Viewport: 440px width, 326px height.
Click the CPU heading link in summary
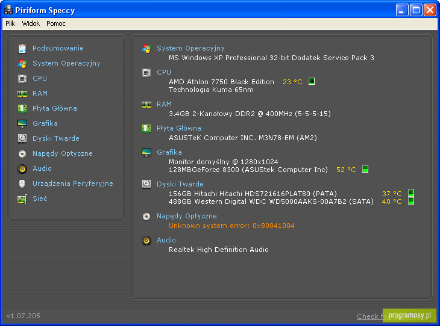164,72
